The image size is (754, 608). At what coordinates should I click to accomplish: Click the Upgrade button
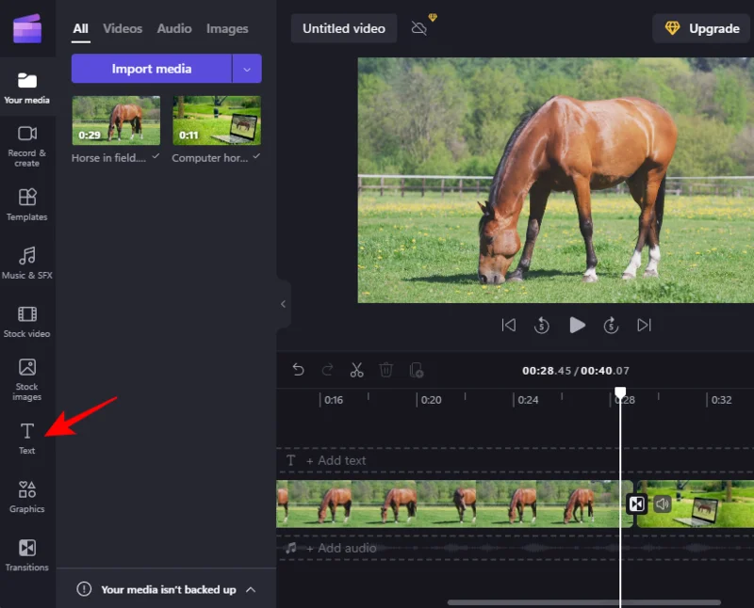700,28
